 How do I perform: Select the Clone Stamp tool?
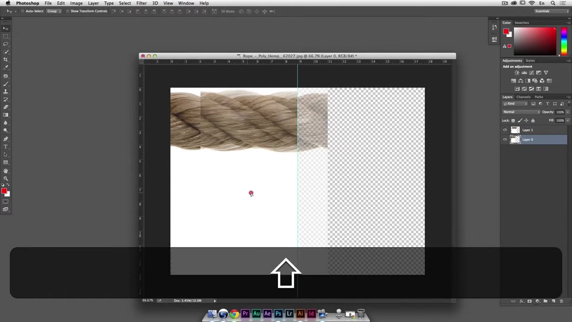(6, 91)
